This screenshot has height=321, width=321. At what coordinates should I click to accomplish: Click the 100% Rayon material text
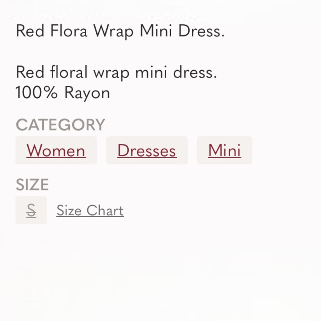pos(63,93)
